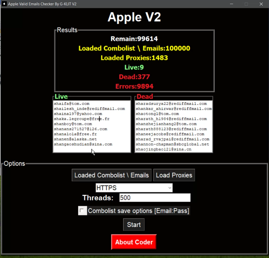Click the dropdown arrow next to HTTPS
Viewport: 269px width, 258px height.
pyautogui.click(x=170, y=188)
